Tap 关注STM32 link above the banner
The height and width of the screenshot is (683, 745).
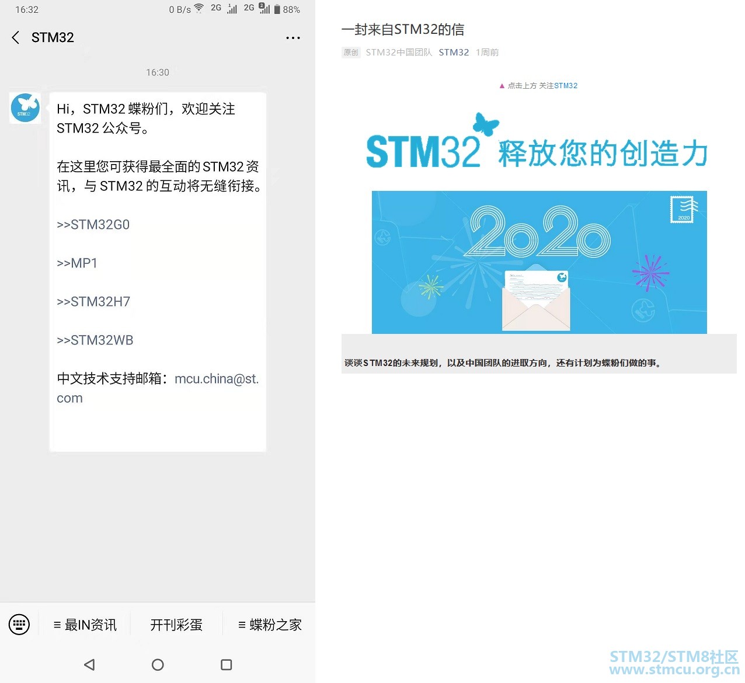(x=558, y=86)
